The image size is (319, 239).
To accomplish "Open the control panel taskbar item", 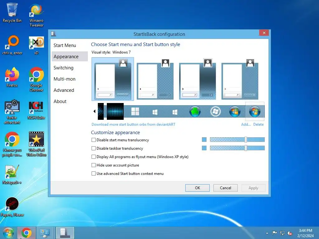I will tap(45, 233).
